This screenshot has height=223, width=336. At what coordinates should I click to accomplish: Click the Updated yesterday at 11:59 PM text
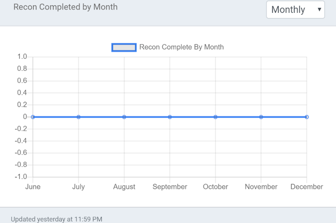click(56, 219)
